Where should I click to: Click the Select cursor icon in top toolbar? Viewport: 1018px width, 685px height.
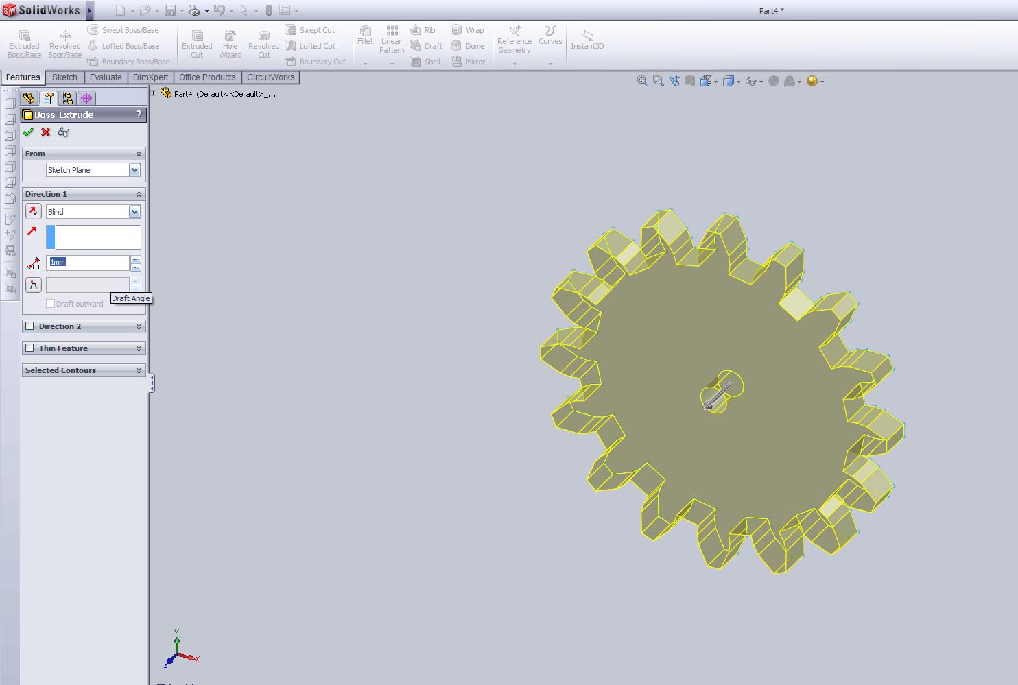(244, 10)
